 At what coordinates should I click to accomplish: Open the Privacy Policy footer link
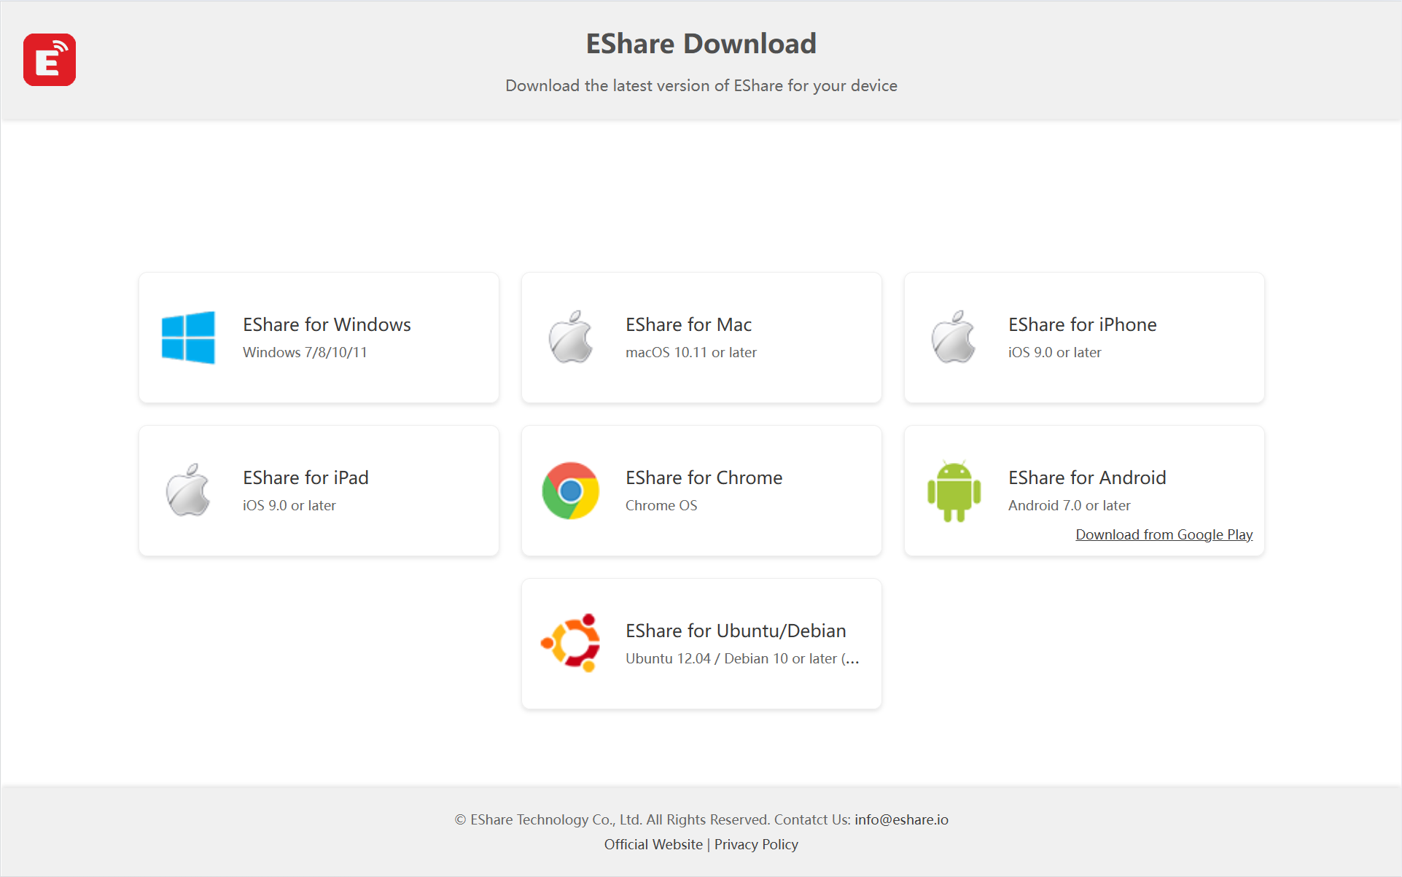756,844
